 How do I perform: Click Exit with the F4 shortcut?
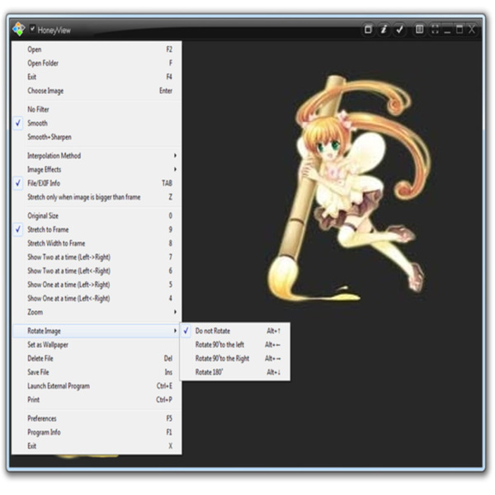[x=97, y=77]
